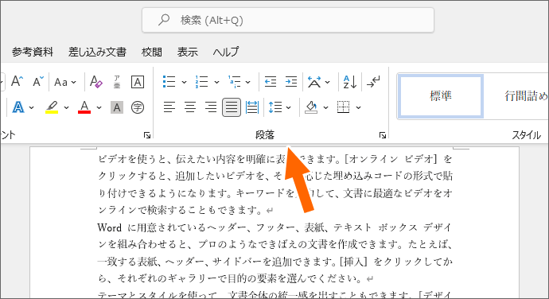This screenshot has width=549, height=299.
Task: Click the word 'Word' in the document
Action: tap(109, 227)
